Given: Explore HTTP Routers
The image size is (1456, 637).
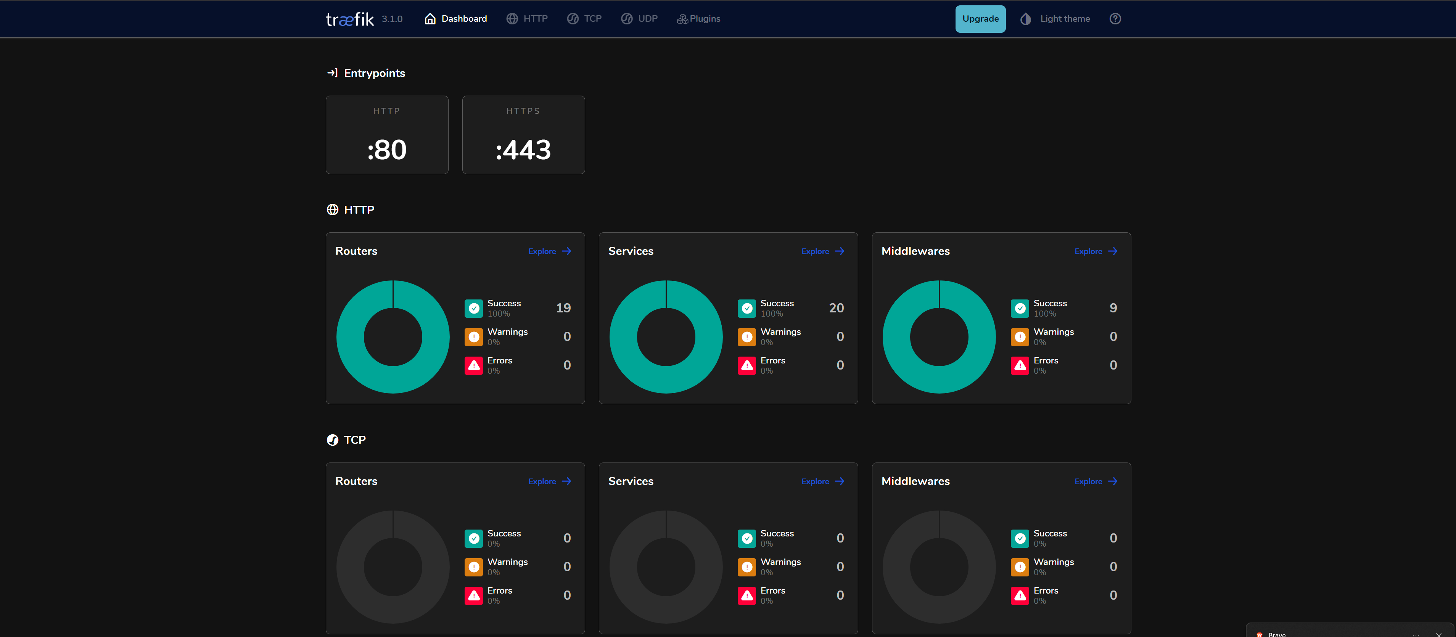Looking at the screenshot, I should [x=549, y=251].
